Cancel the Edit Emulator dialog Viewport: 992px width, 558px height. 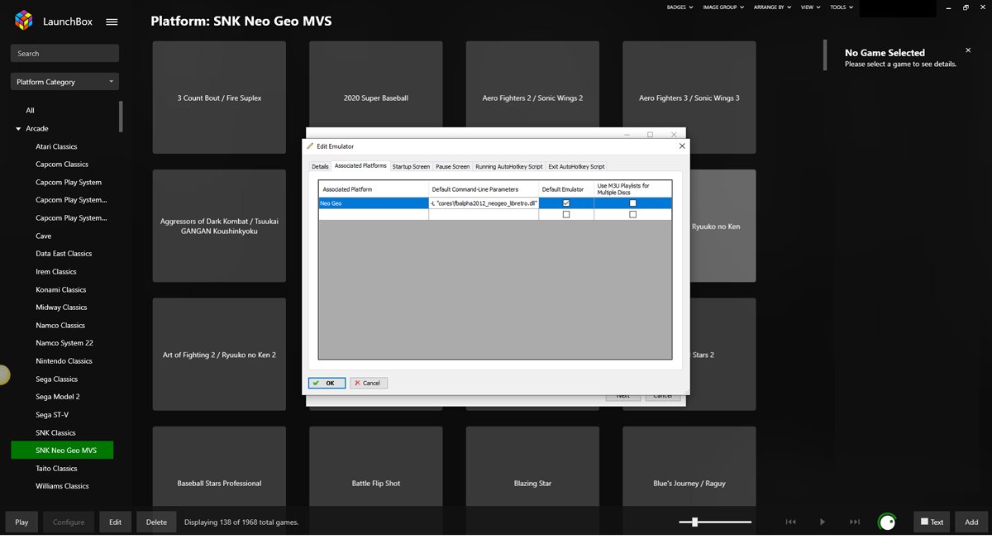click(x=369, y=383)
